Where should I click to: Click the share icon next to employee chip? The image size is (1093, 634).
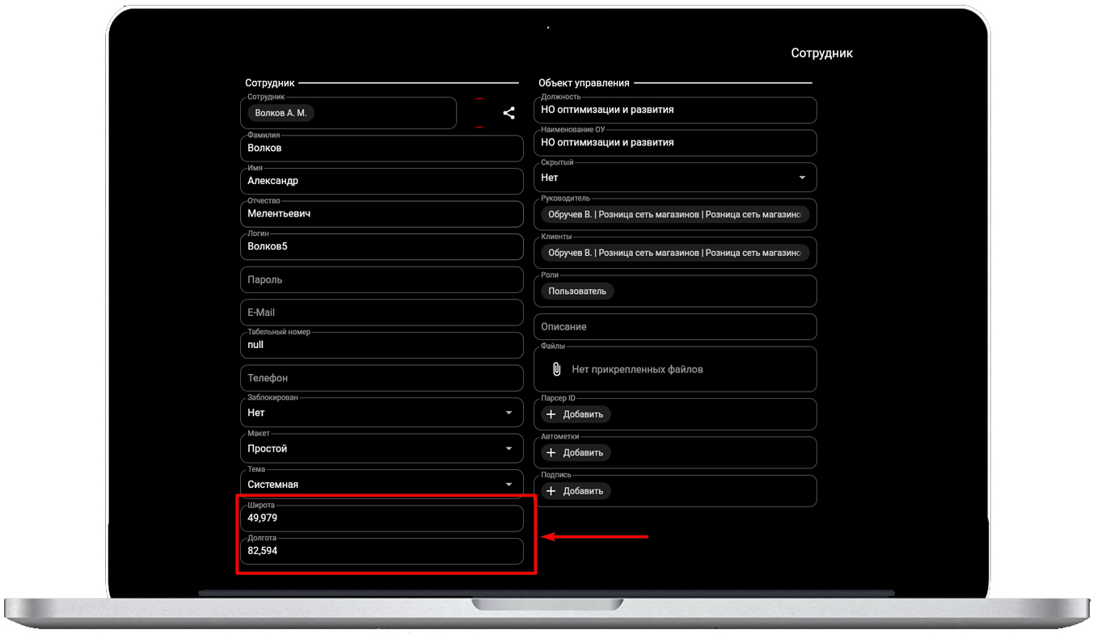click(x=509, y=113)
